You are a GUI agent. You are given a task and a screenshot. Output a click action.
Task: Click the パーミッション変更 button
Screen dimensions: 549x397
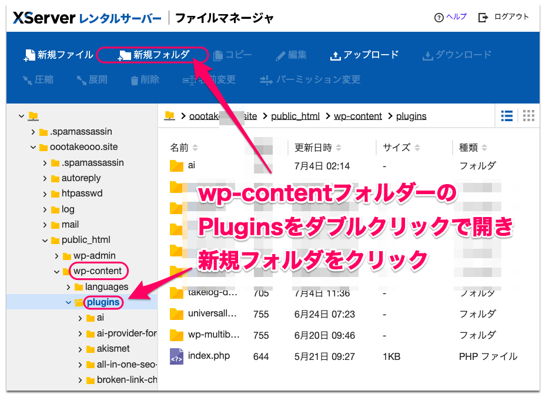point(310,79)
